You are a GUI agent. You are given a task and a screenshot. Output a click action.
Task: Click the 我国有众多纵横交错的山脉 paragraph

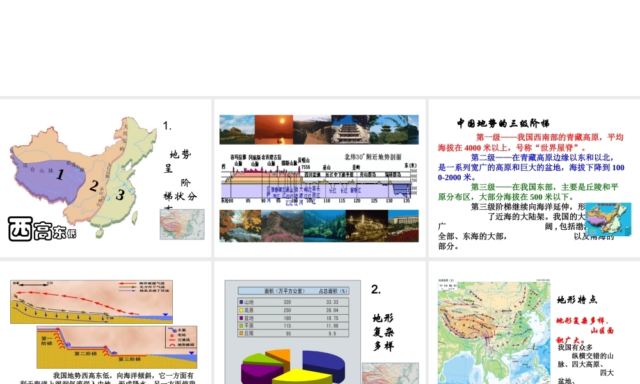pos(586,364)
